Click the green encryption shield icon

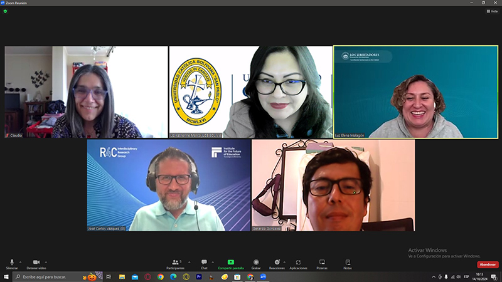[x=6, y=11]
